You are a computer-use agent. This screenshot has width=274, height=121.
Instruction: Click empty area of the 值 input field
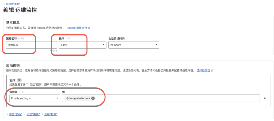click(177, 98)
